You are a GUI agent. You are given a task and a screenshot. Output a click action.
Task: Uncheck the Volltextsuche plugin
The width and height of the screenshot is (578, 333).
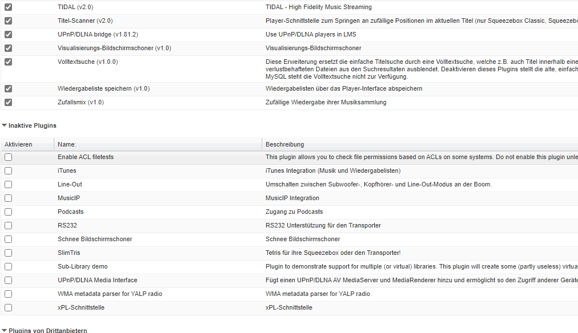(x=8, y=62)
